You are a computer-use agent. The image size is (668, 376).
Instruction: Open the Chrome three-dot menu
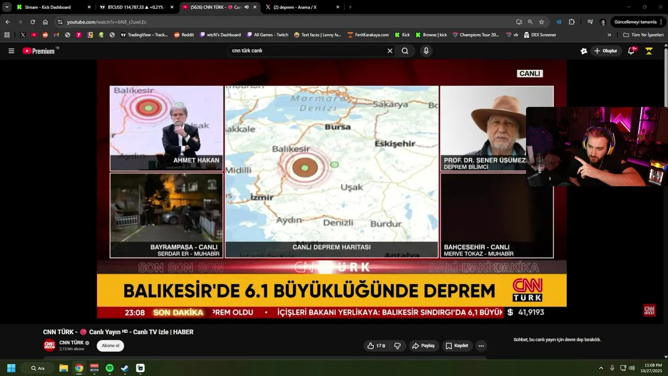pos(662,22)
